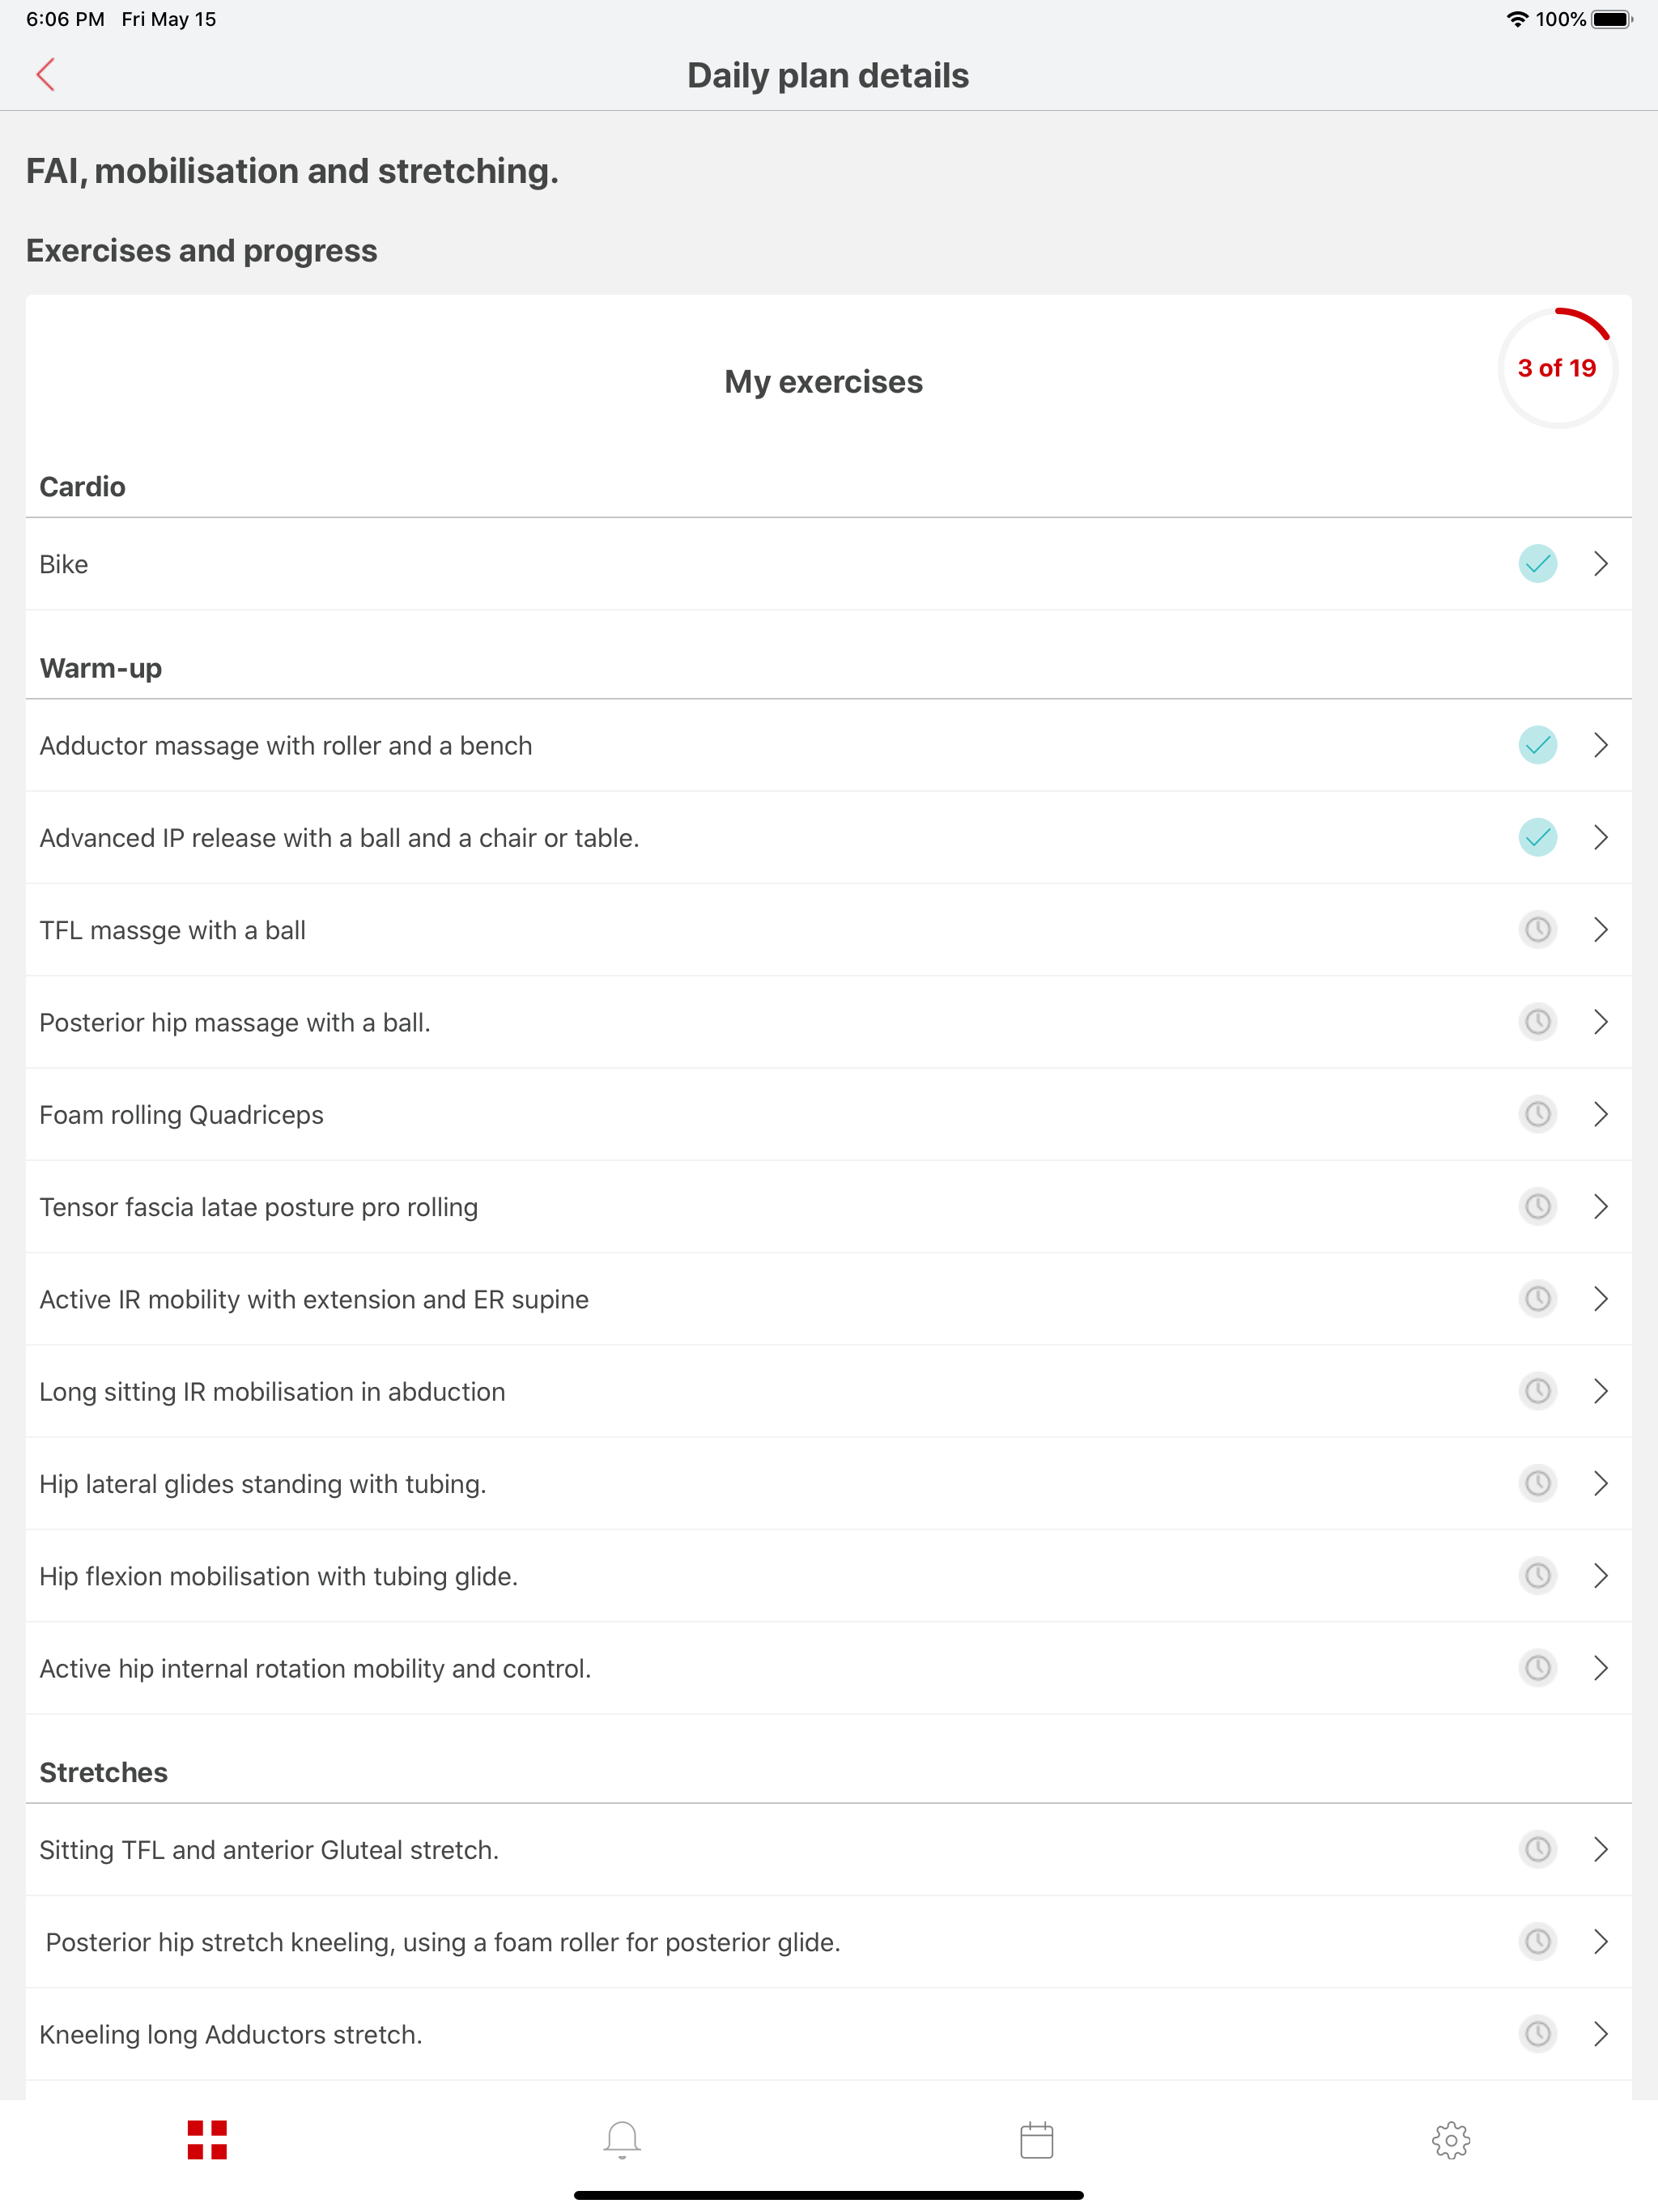Toggle Adductor massage completed checkmark
This screenshot has height=2212, width=1658.
[x=1537, y=745]
